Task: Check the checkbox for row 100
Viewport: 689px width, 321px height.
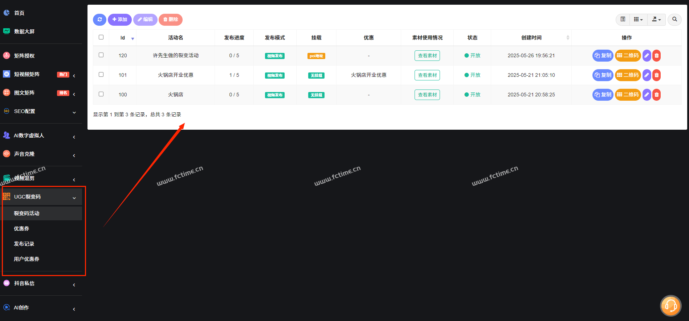Action: [x=101, y=94]
